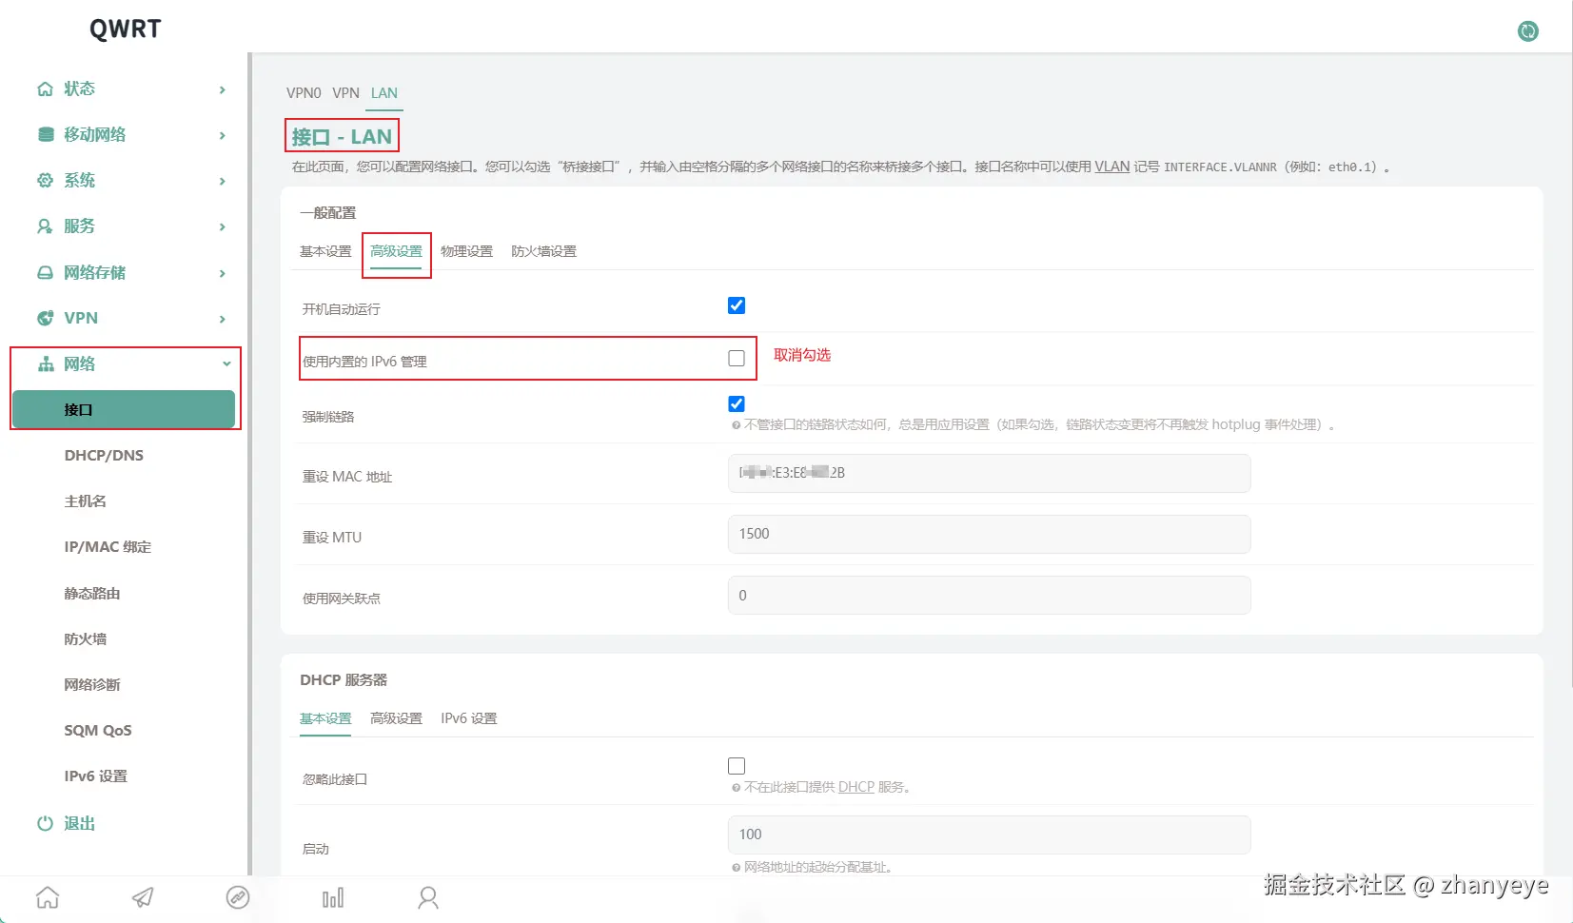Click the 启动 start address input field

click(x=989, y=835)
